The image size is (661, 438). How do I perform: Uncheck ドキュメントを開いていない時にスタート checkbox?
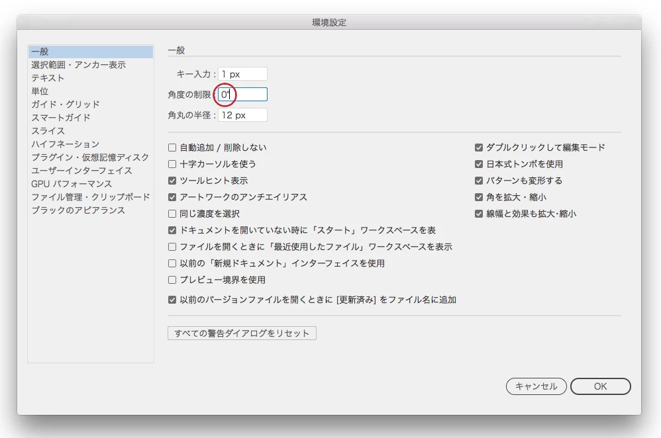coord(172,230)
